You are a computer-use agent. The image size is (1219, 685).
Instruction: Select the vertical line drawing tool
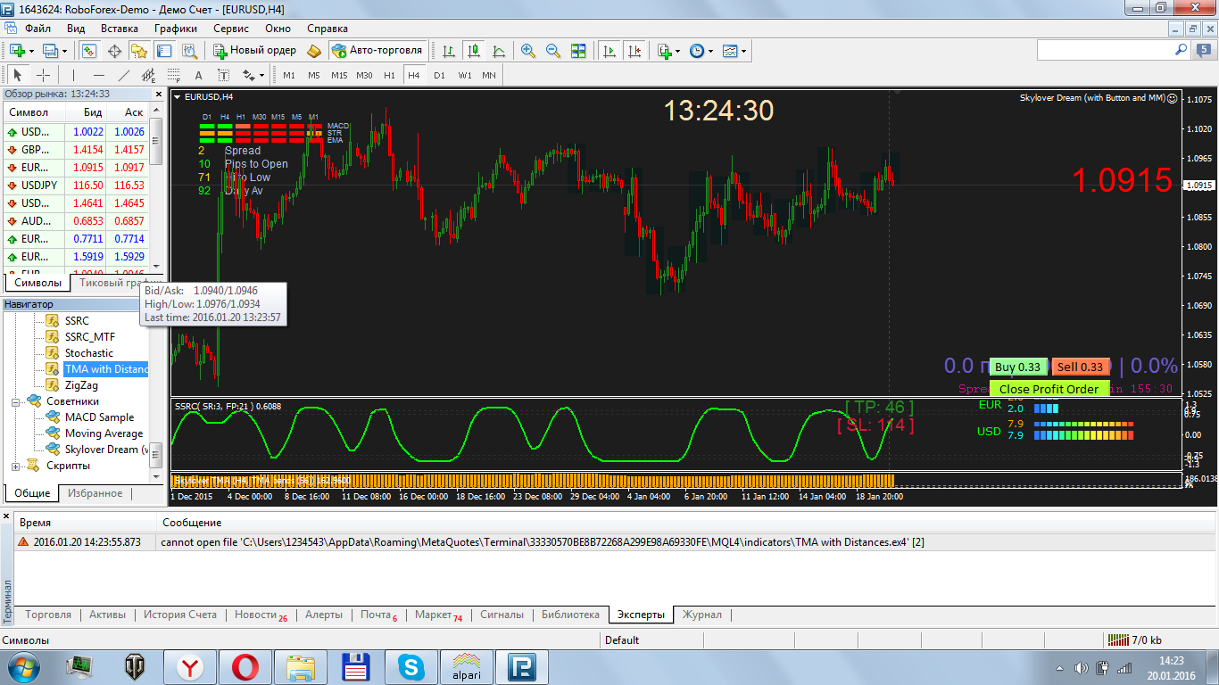pyautogui.click(x=73, y=75)
